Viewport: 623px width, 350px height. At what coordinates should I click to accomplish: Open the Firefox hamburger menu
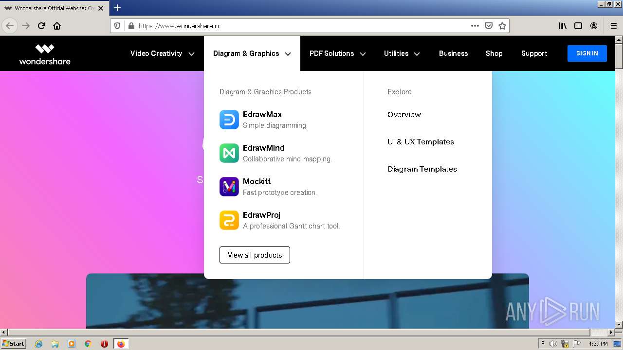[613, 26]
